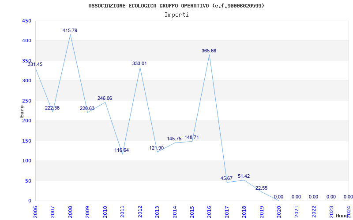Click the 2007 x-axis year label

[53, 212]
